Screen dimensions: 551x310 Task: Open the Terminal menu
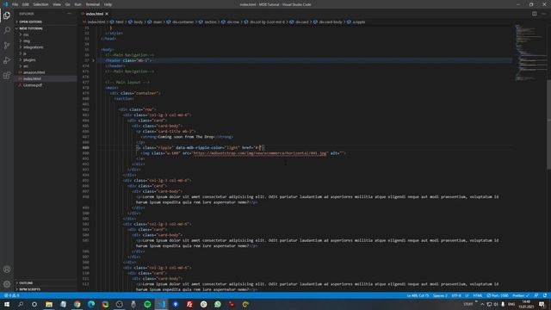click(93, 4)
